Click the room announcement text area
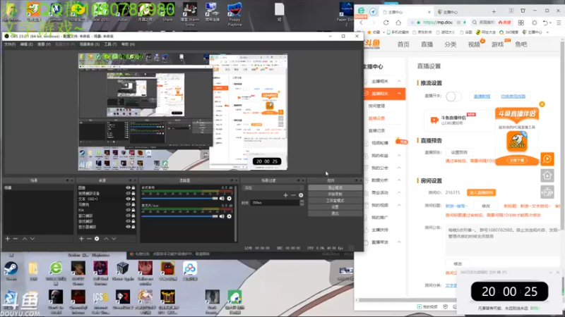 point(503,240)
